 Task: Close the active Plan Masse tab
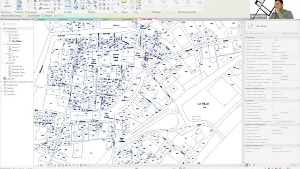click(x=157, y=20)
